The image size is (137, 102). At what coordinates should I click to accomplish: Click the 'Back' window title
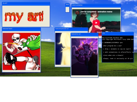[x=67, y=5]
